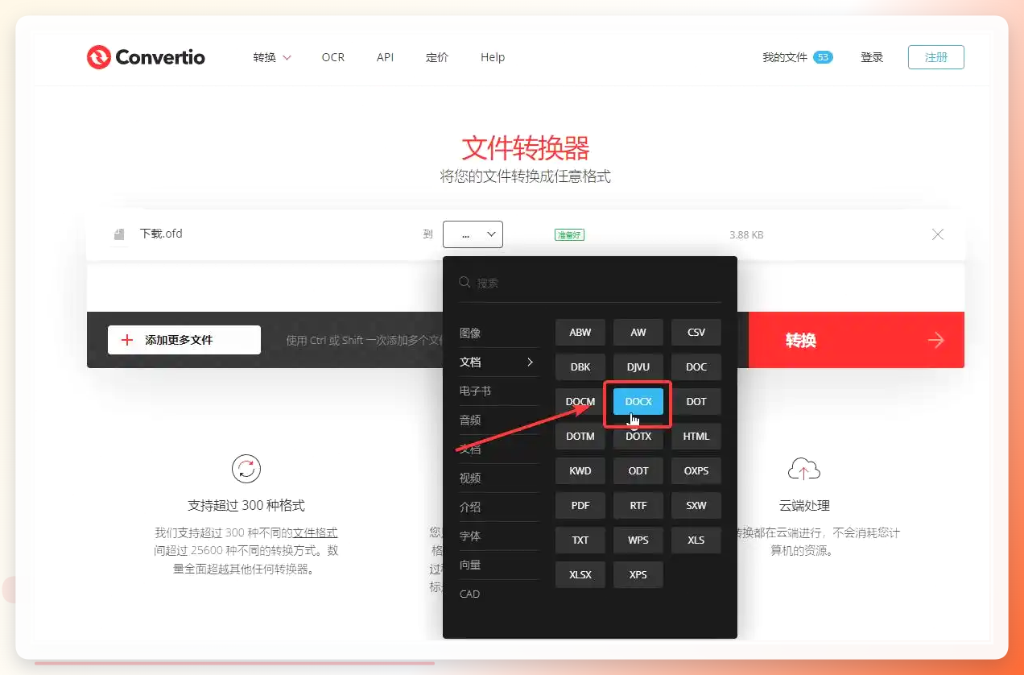
Task: Click the red 转换 convert button
Action: (857, 340)
